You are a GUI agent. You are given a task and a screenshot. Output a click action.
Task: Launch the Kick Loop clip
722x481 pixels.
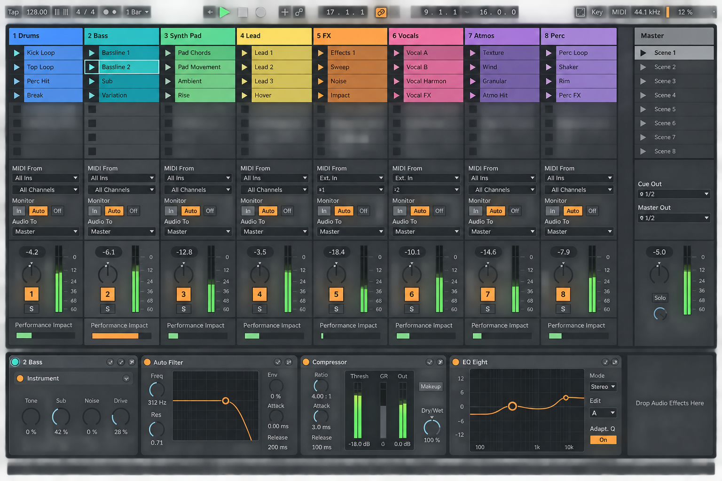(16, 53)
